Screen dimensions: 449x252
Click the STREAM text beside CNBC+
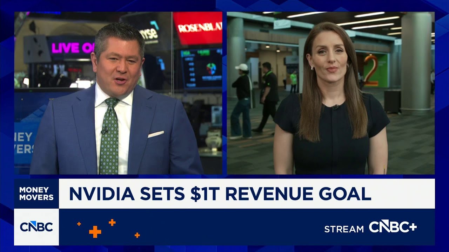(x=344, y=229)
